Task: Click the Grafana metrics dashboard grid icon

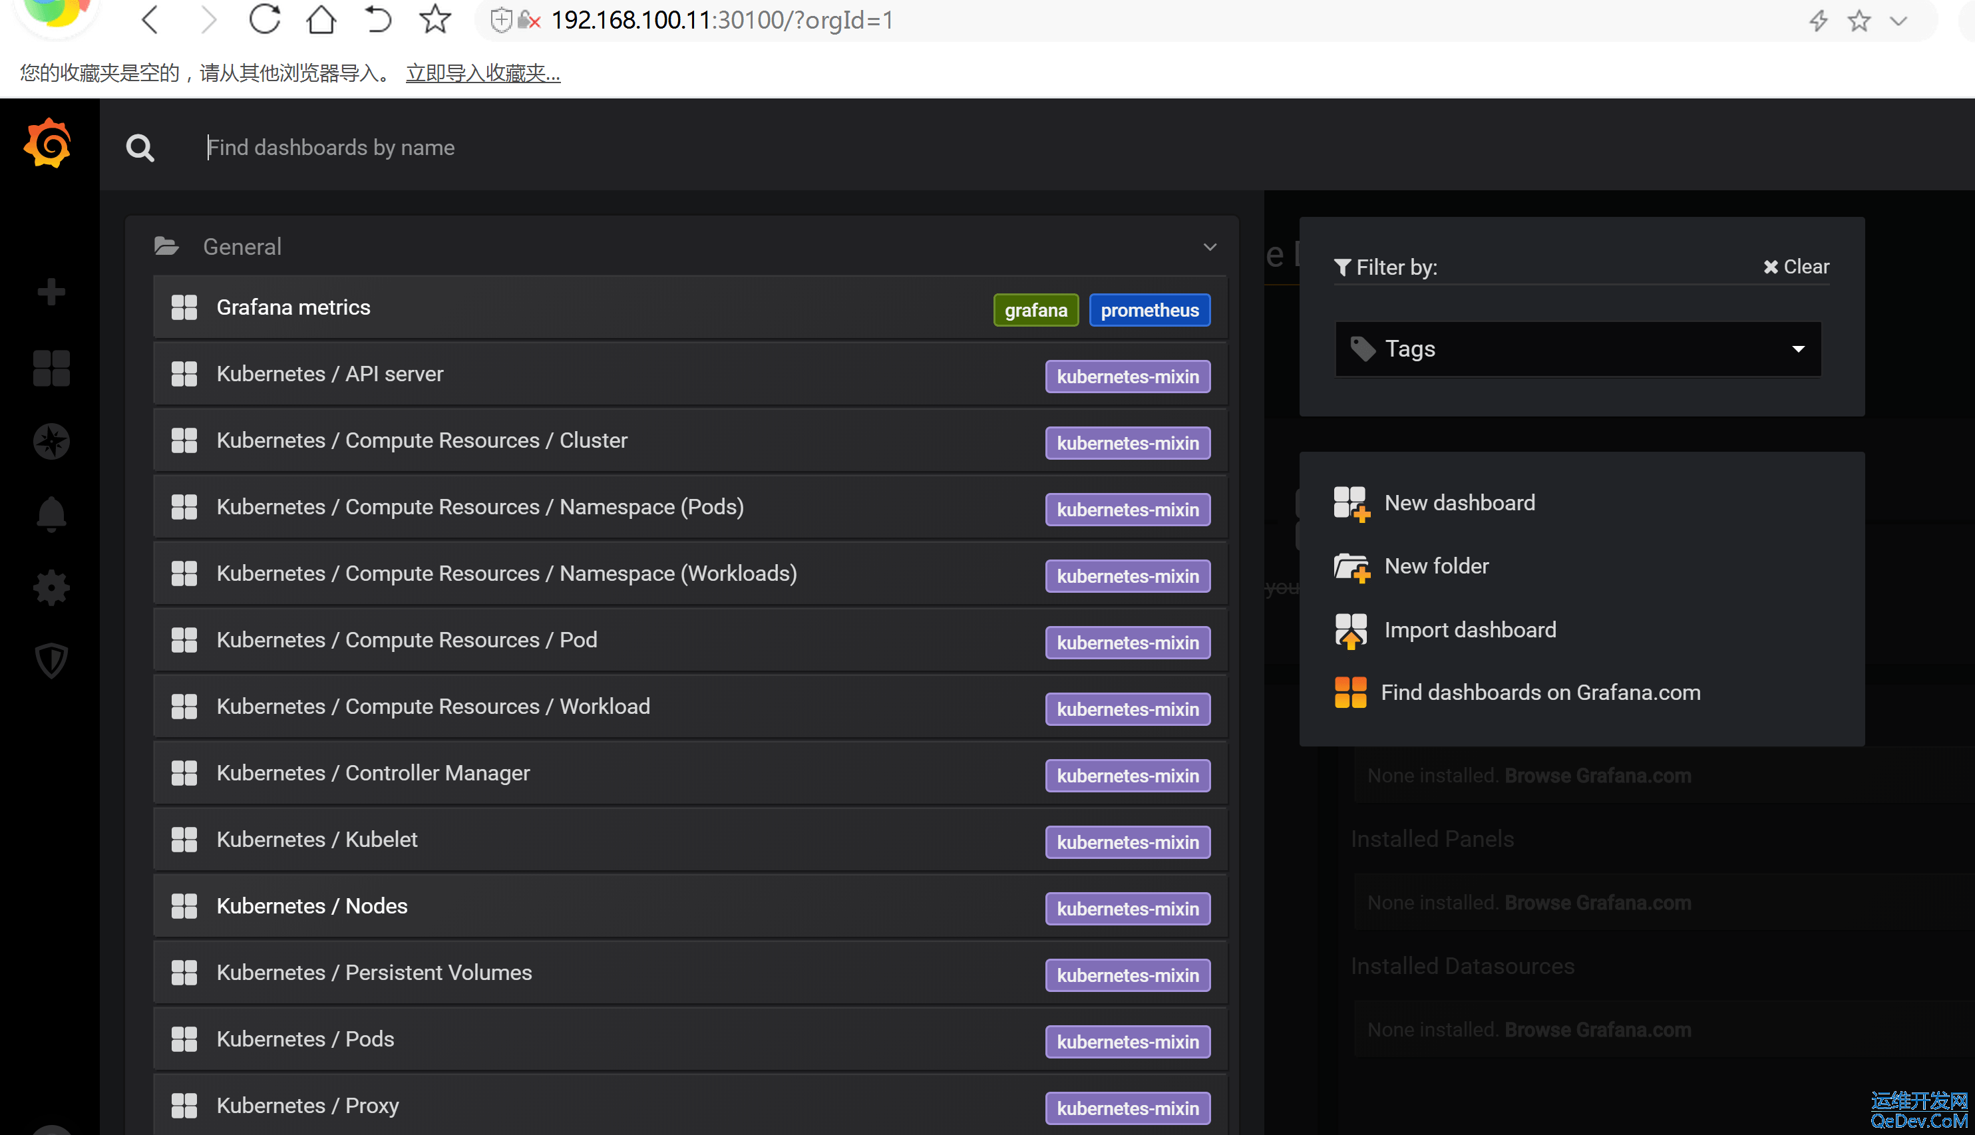Action: click(x=184, y=307)
